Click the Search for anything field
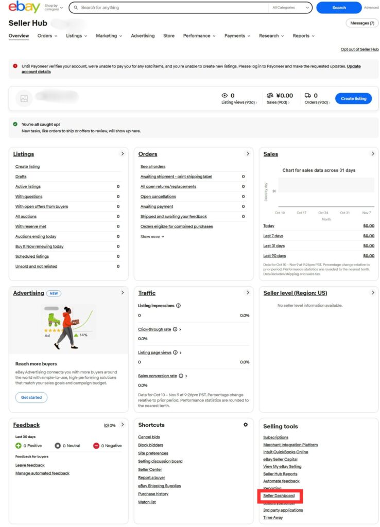Screen dimensions: 380x527 point(172,8)
